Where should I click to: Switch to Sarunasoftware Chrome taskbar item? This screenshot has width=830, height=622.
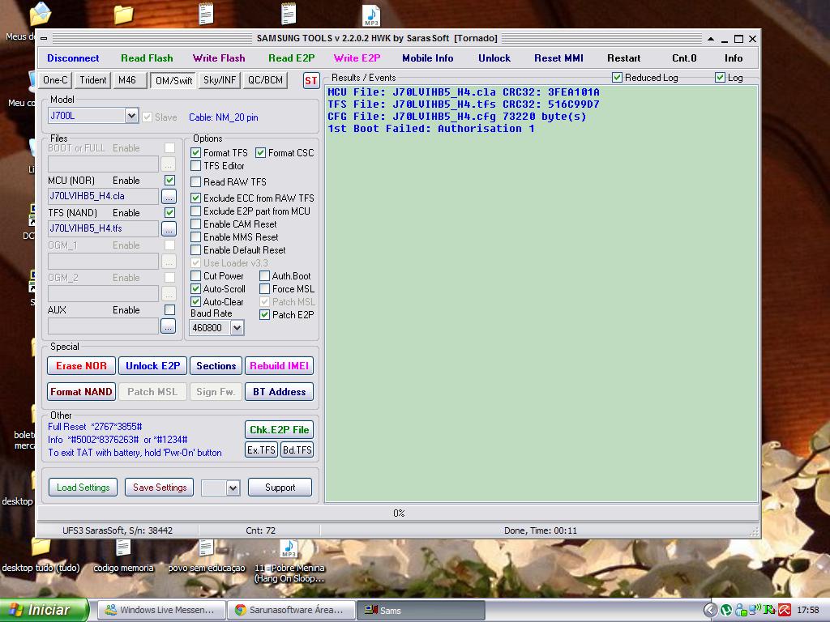291,610
